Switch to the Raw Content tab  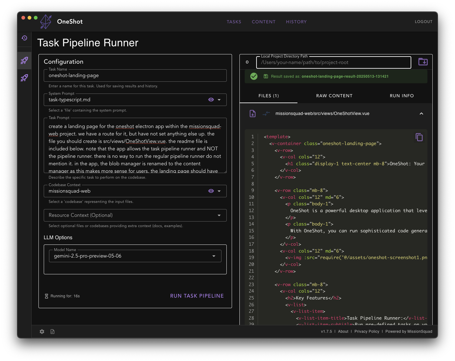point(334,96)
